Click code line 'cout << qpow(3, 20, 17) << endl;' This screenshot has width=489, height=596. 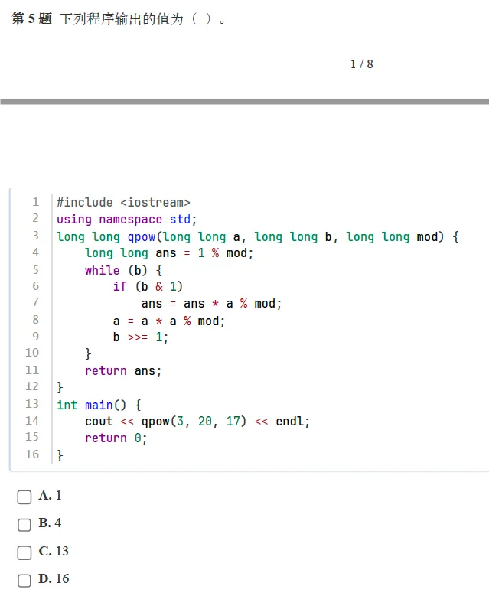197,421
